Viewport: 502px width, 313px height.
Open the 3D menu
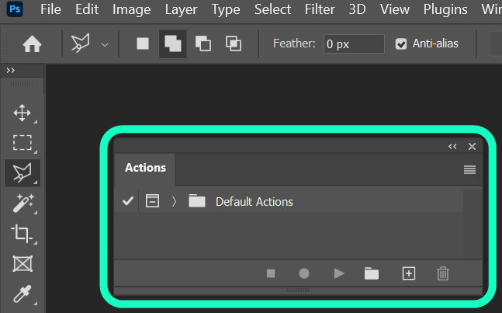(x=357, y=9)
